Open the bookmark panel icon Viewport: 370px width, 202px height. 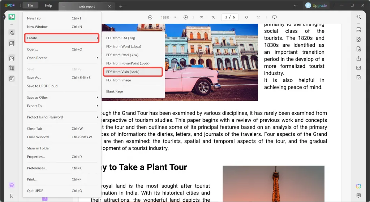(12, 196)
